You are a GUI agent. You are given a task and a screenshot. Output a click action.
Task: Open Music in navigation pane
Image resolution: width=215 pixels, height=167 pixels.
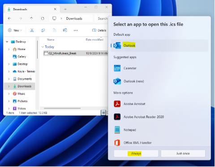click(x=21, y=94)
